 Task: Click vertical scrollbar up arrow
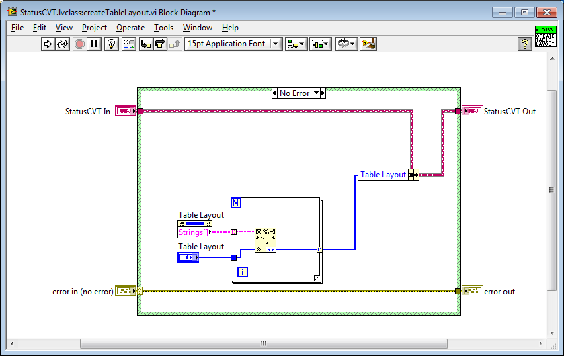click(x=552, y=58)
